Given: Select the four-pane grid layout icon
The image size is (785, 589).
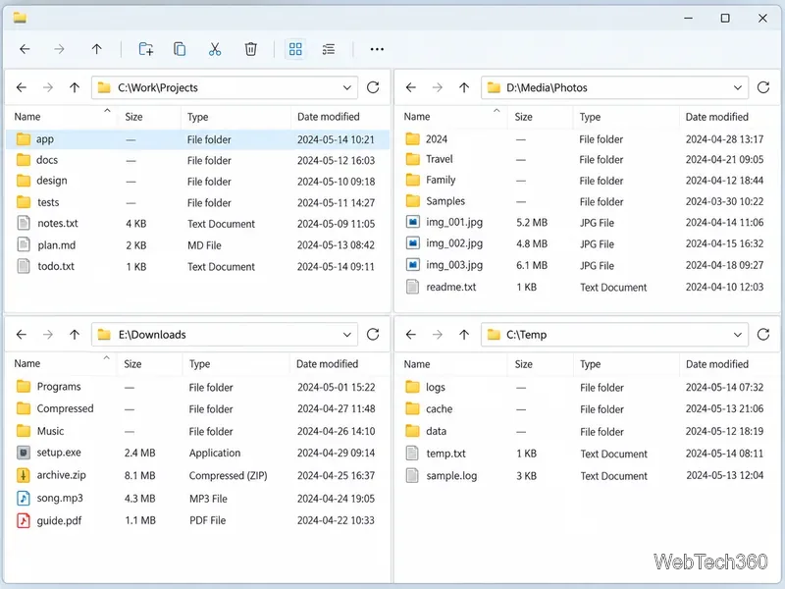Looking at the screenshot, I should coord(295,49).
